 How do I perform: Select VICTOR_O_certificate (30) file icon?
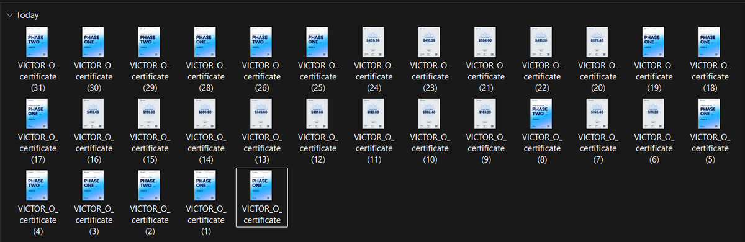pyautogui.click(x=94, y=42)
